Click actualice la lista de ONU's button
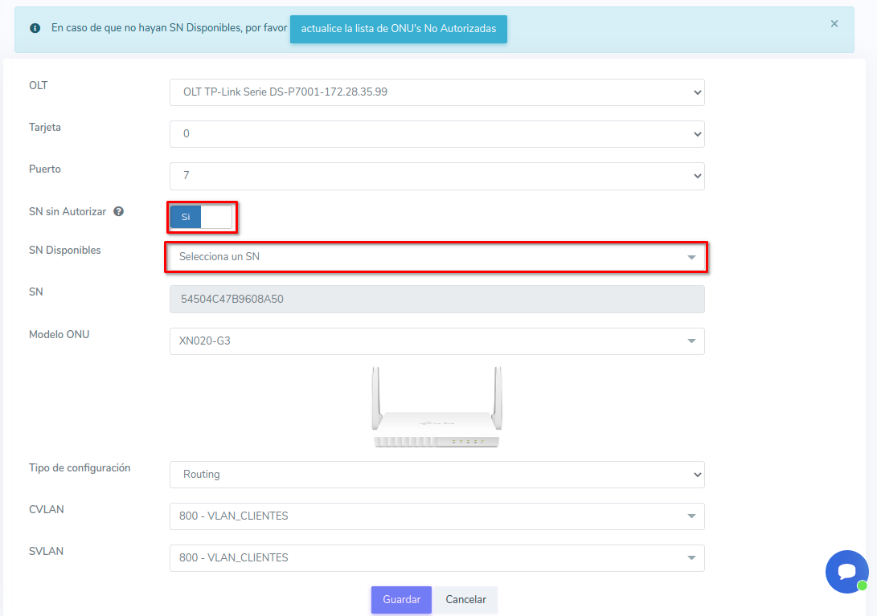877x616 pixels. pos(398,29)
